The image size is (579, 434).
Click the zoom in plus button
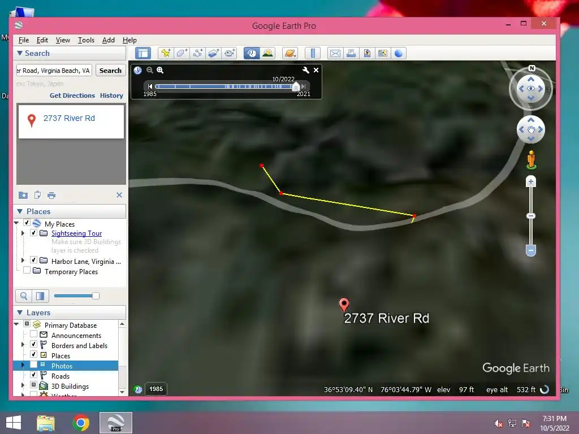click(x=530, y=181)
